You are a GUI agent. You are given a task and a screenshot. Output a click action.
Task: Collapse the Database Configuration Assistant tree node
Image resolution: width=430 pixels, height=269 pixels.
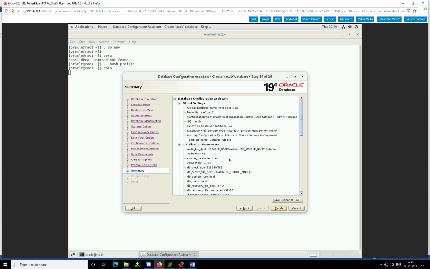175,99
